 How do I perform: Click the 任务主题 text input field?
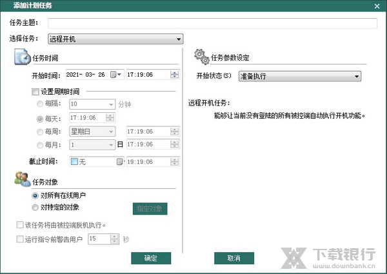pyautogui.click(x=212, y=23)
